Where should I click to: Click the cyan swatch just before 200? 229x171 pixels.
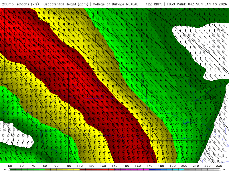click(181, 170)
